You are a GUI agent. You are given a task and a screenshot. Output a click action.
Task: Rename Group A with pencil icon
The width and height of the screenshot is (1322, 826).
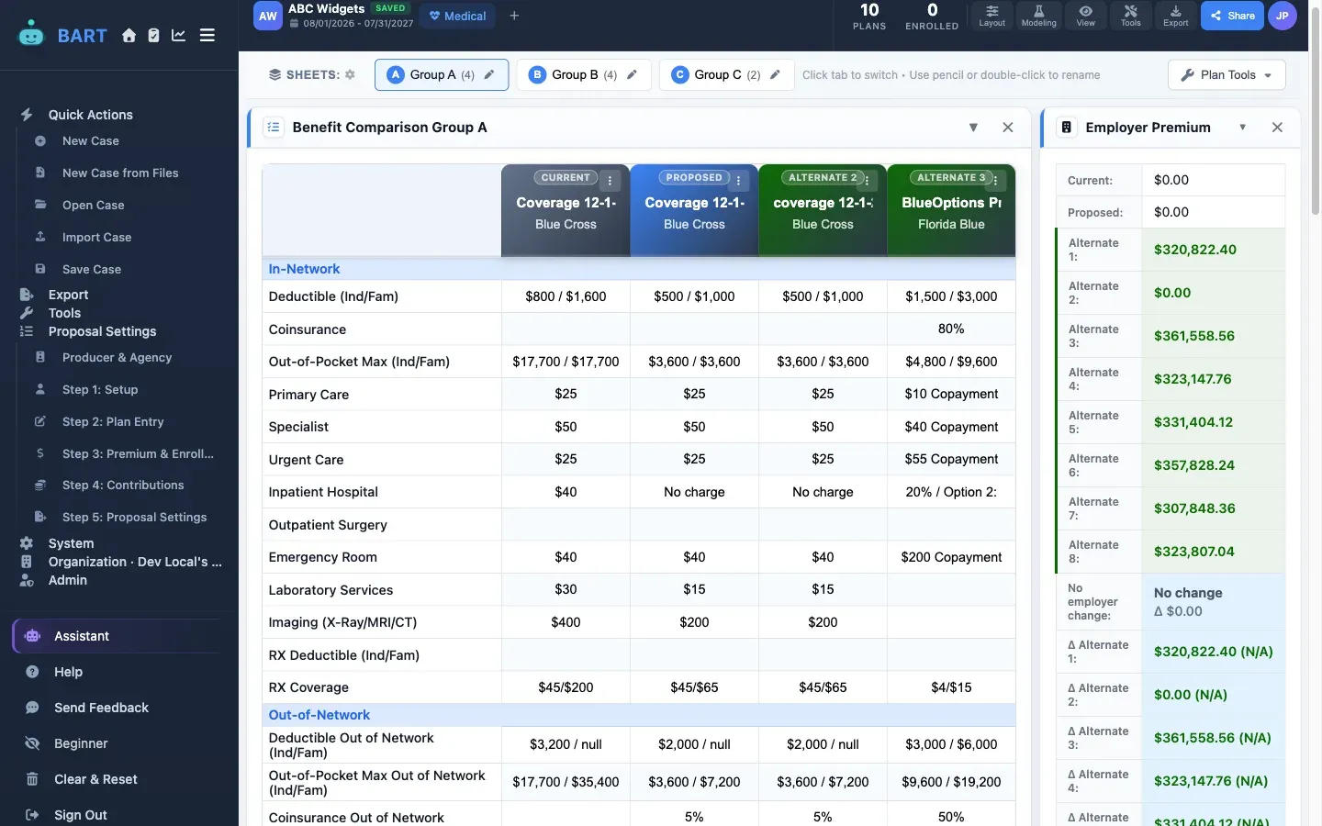[489, 75]
